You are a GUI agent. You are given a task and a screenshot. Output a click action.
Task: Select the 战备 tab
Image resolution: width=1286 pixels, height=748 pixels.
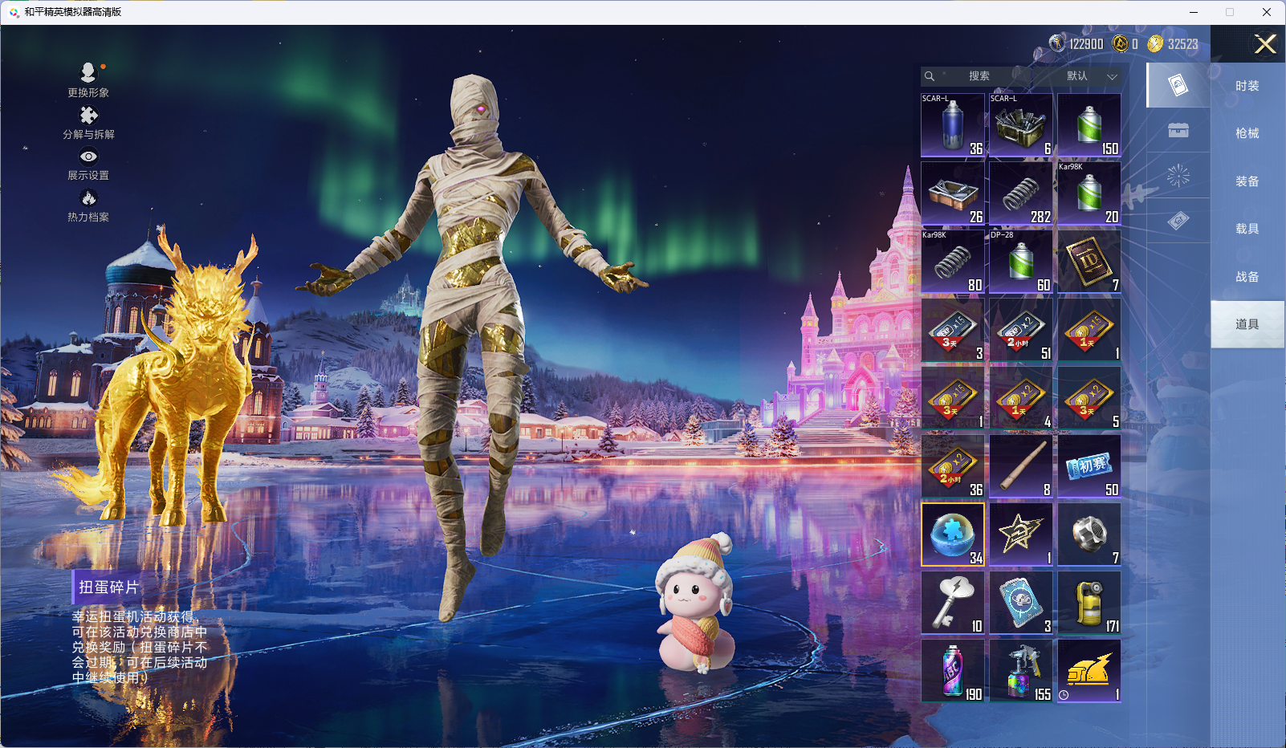click(1247, 277)
